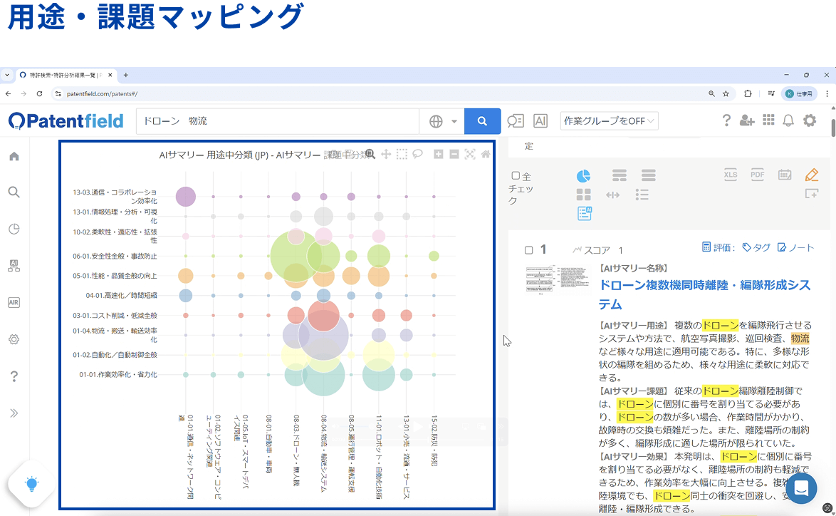Check the checkbox for result 1
This screenshot has width=836, height=516.
528,250
